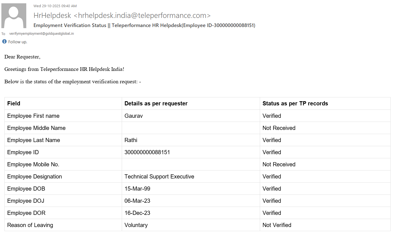397x235 pixels.
Task: Click the Not Verified status cell
Action: [x=277, y=225]
